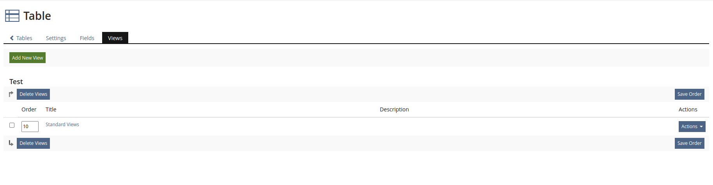
Task: Open the Actions dropdown for Standard Views
Action: coord(692,127)
